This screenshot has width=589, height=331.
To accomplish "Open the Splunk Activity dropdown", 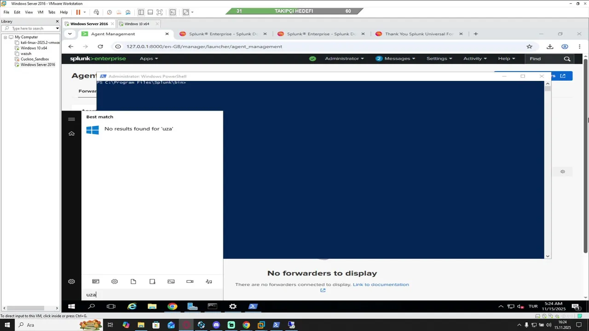I will pos(475,58).
